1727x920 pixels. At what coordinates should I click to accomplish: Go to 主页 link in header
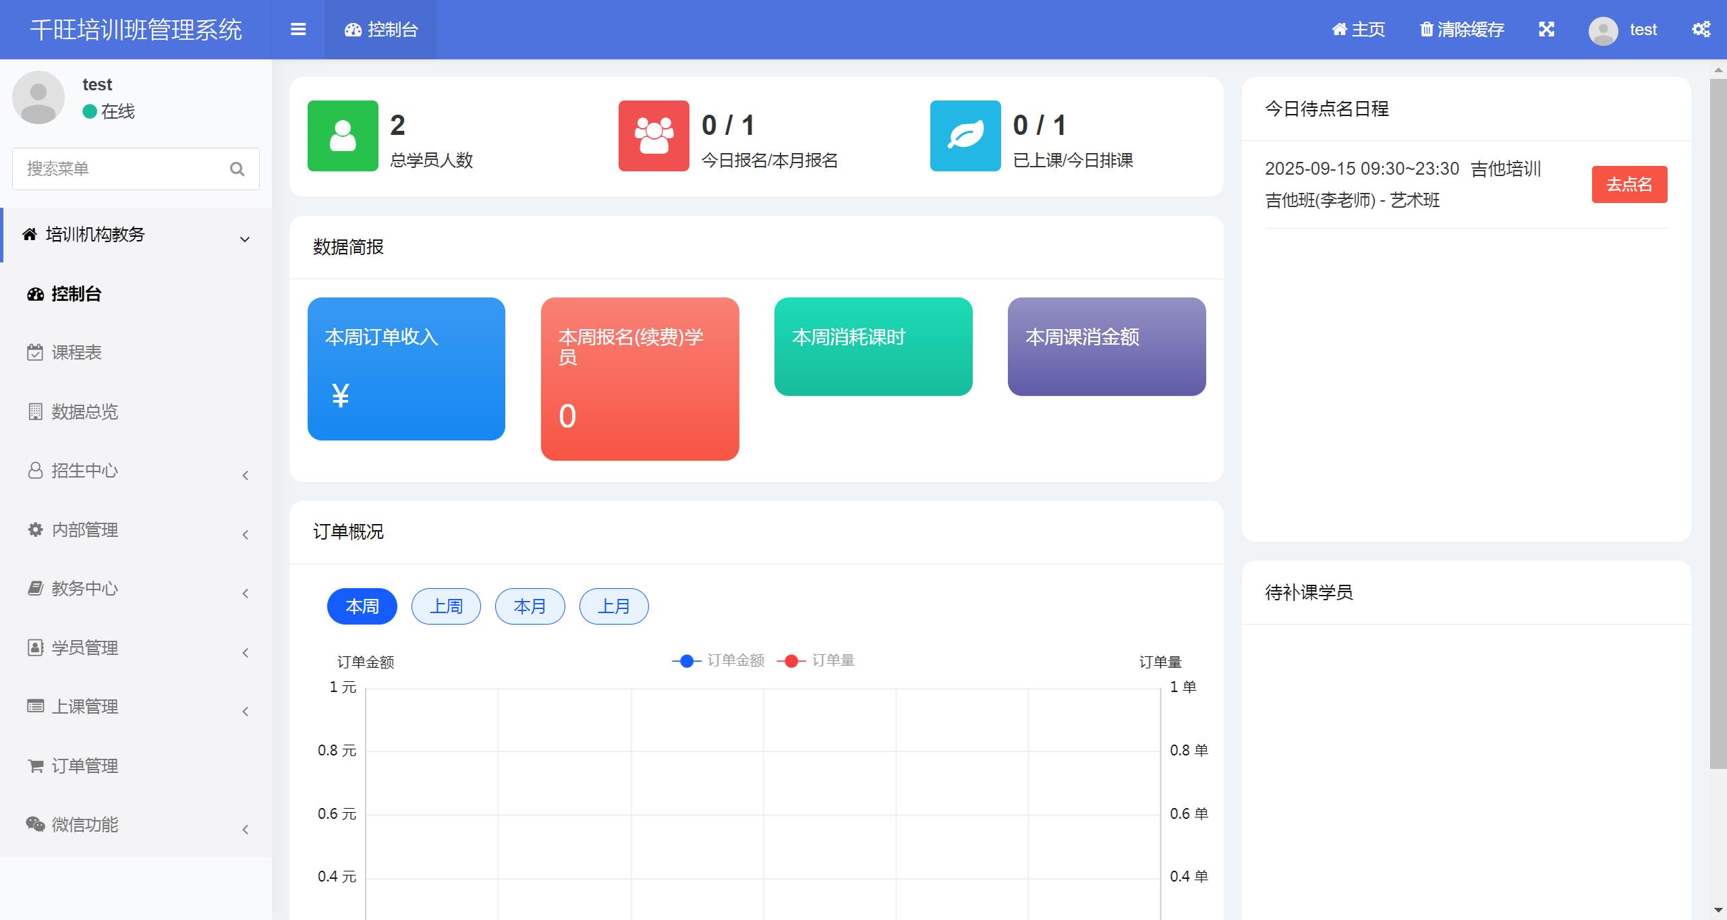pos(1359,30)
